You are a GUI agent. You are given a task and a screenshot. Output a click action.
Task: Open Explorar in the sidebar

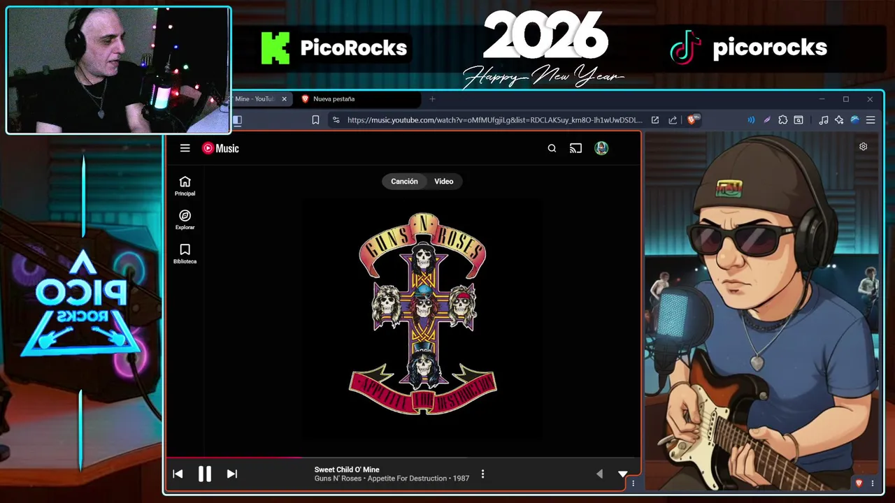pos(185,220)
